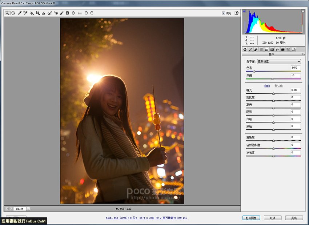The height and width of the screenshot is (225, 309).
Task: Rotate image 90° counterclockwise
Action: click(86, 13)
